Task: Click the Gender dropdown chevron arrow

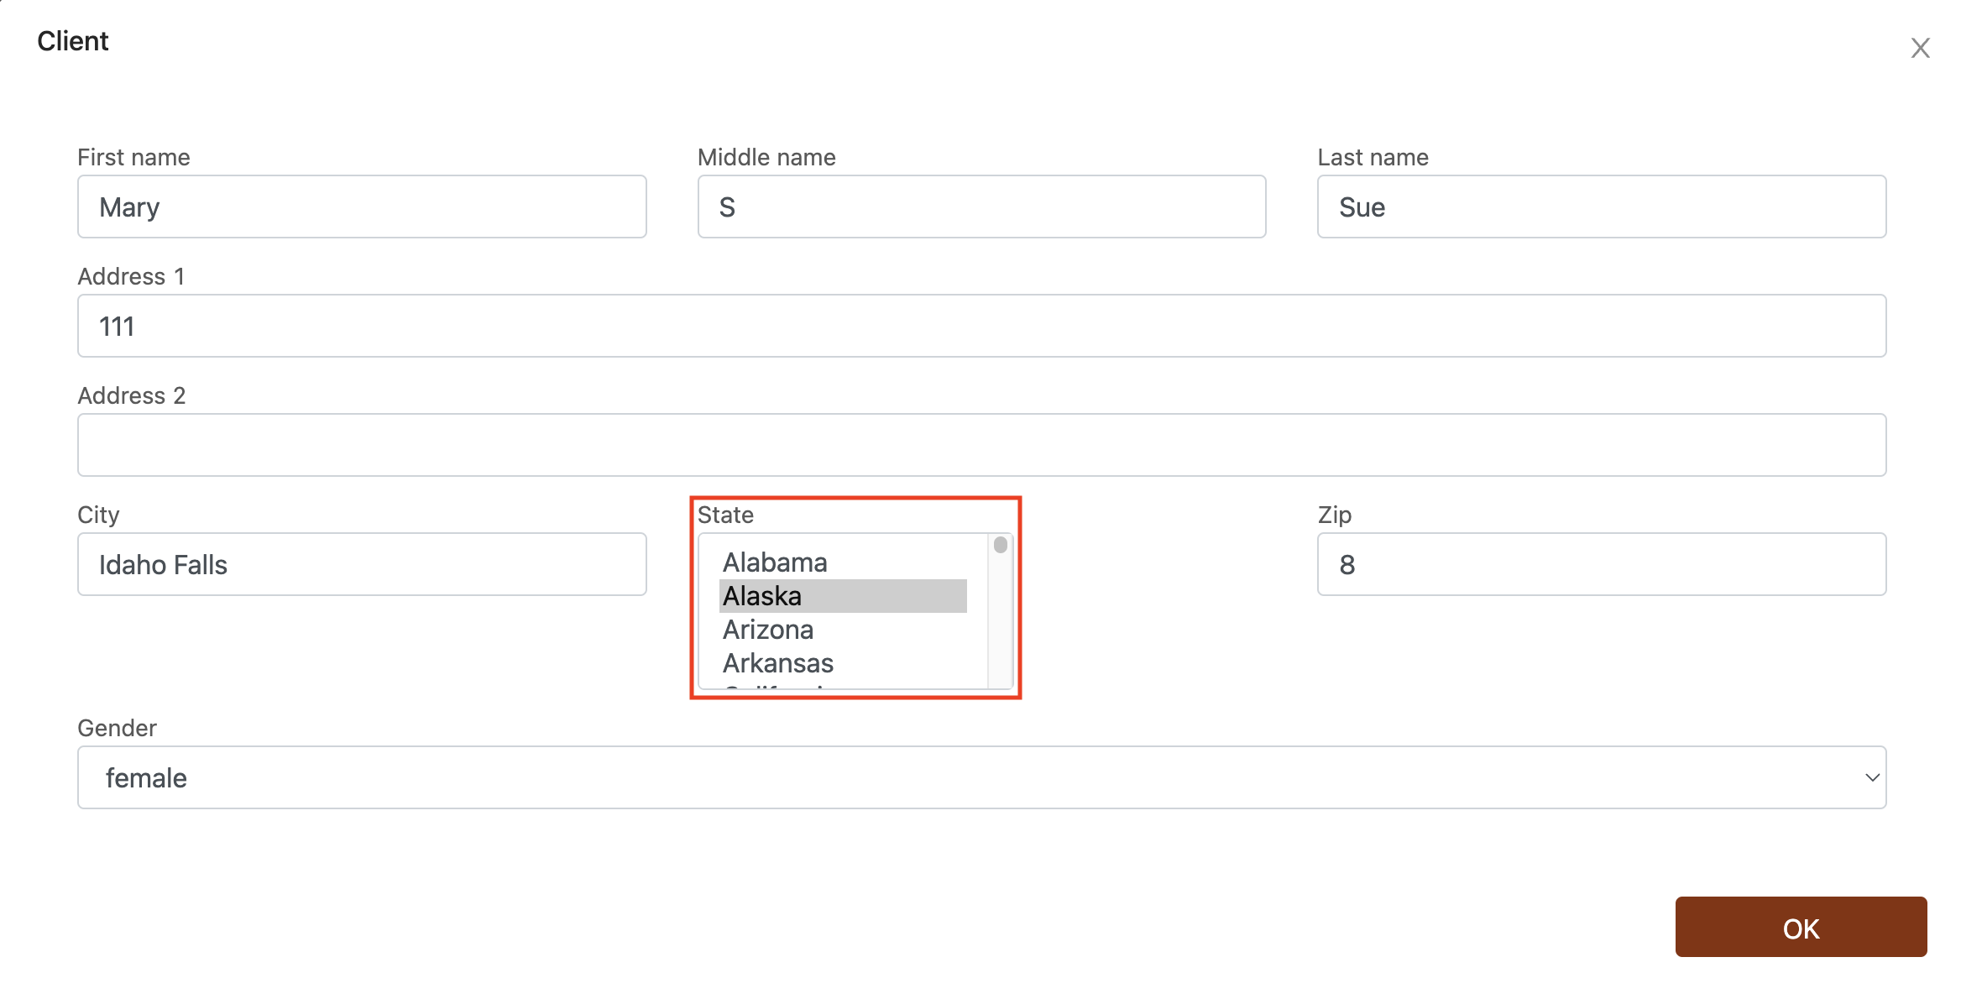Action: point(1871,777)
